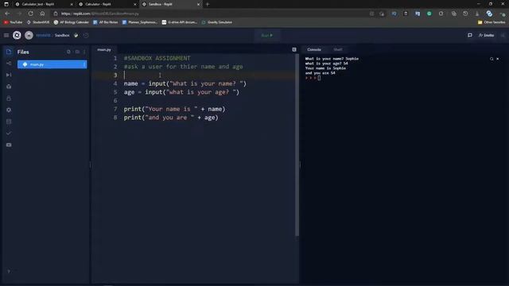Close the Calculator_test browser tab
This screenshot has height=286, width=509.
pyautogui.click(x=72, y=4)
